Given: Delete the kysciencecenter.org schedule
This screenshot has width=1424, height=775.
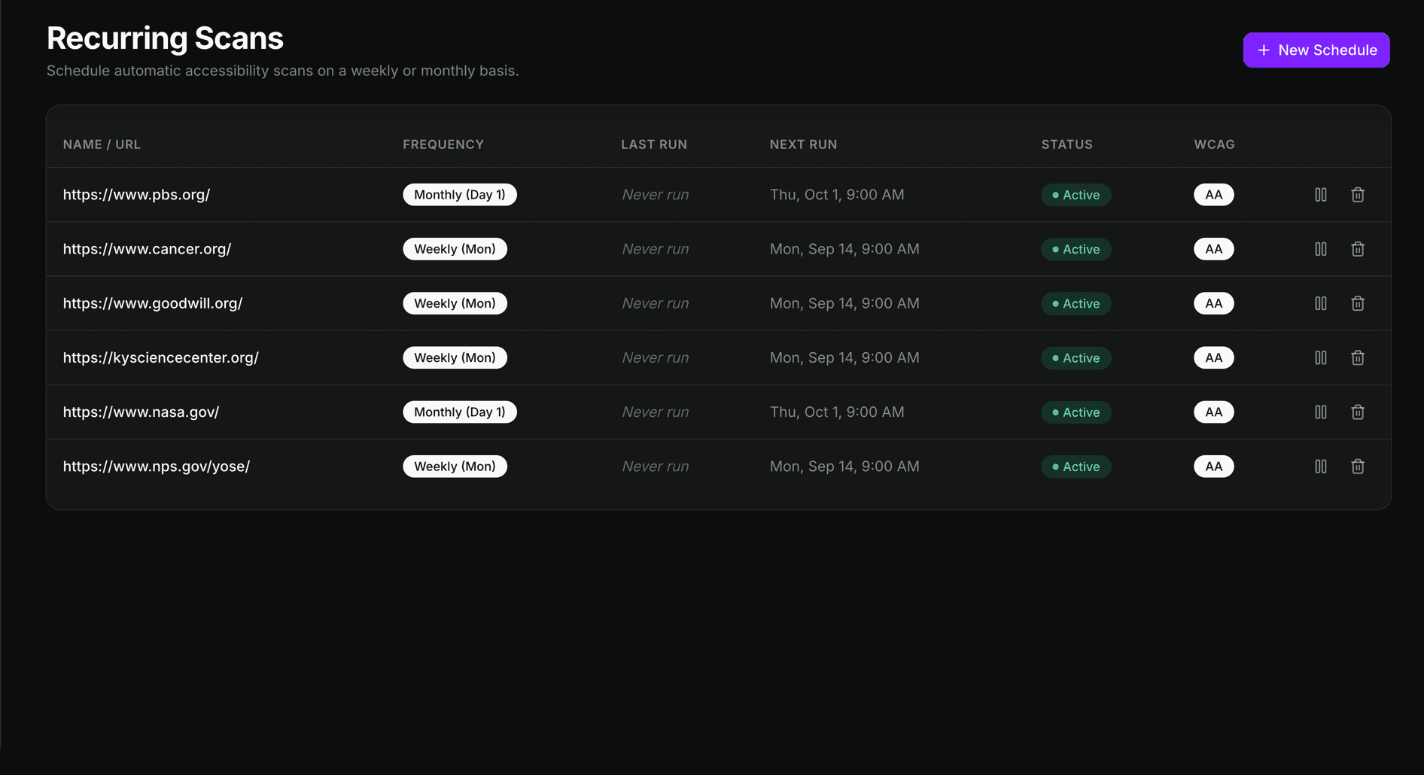Looking at the screenshot, I should point(1358,357).
